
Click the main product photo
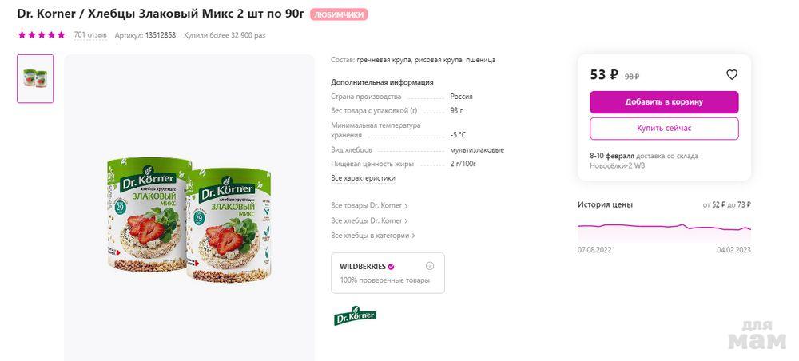pyautogui.click(x=189, y=221)
